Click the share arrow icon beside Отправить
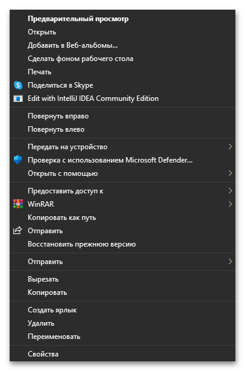Screen dimensions: 245x371 tap(17, 230)
